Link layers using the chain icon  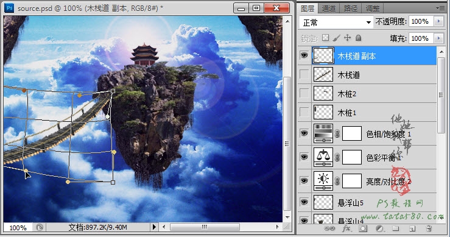click(x=329, y=228)
